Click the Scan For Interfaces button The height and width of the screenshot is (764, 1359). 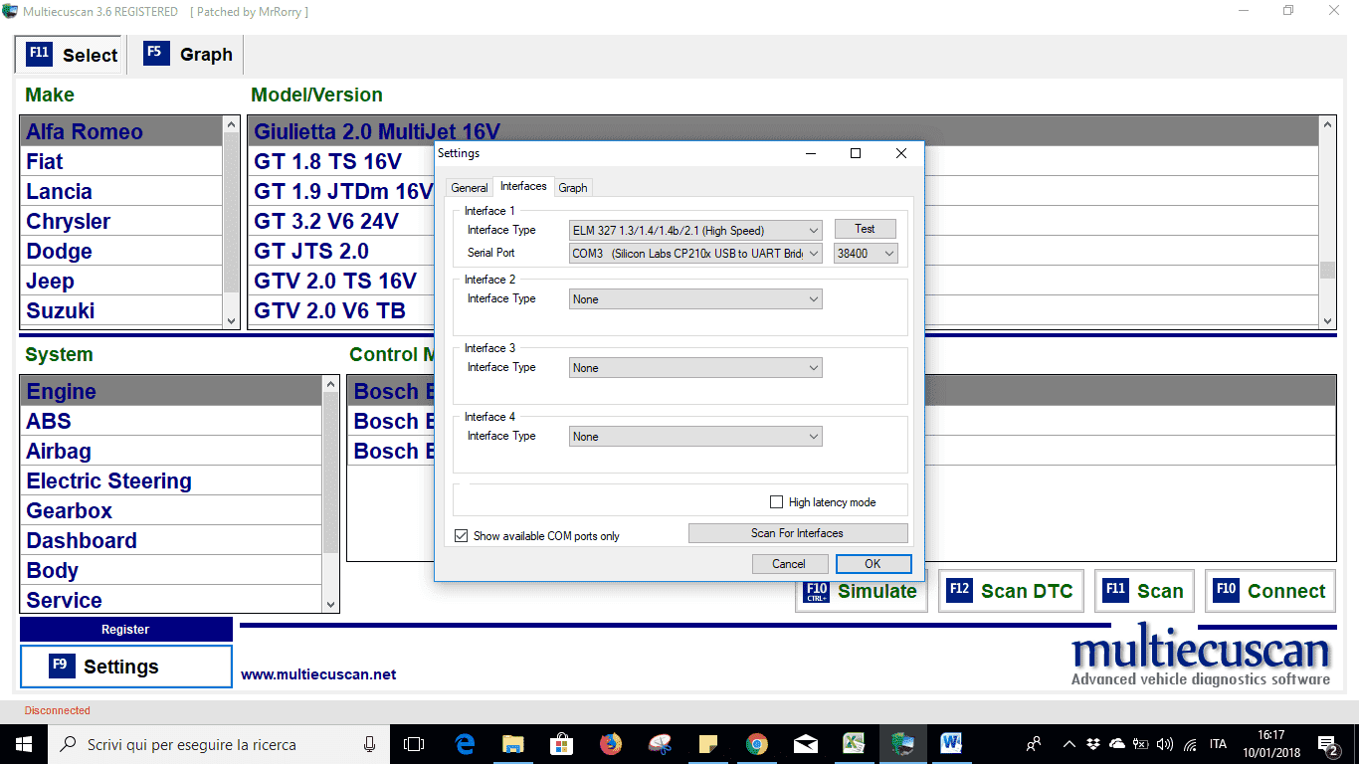[x=797, y=533]
